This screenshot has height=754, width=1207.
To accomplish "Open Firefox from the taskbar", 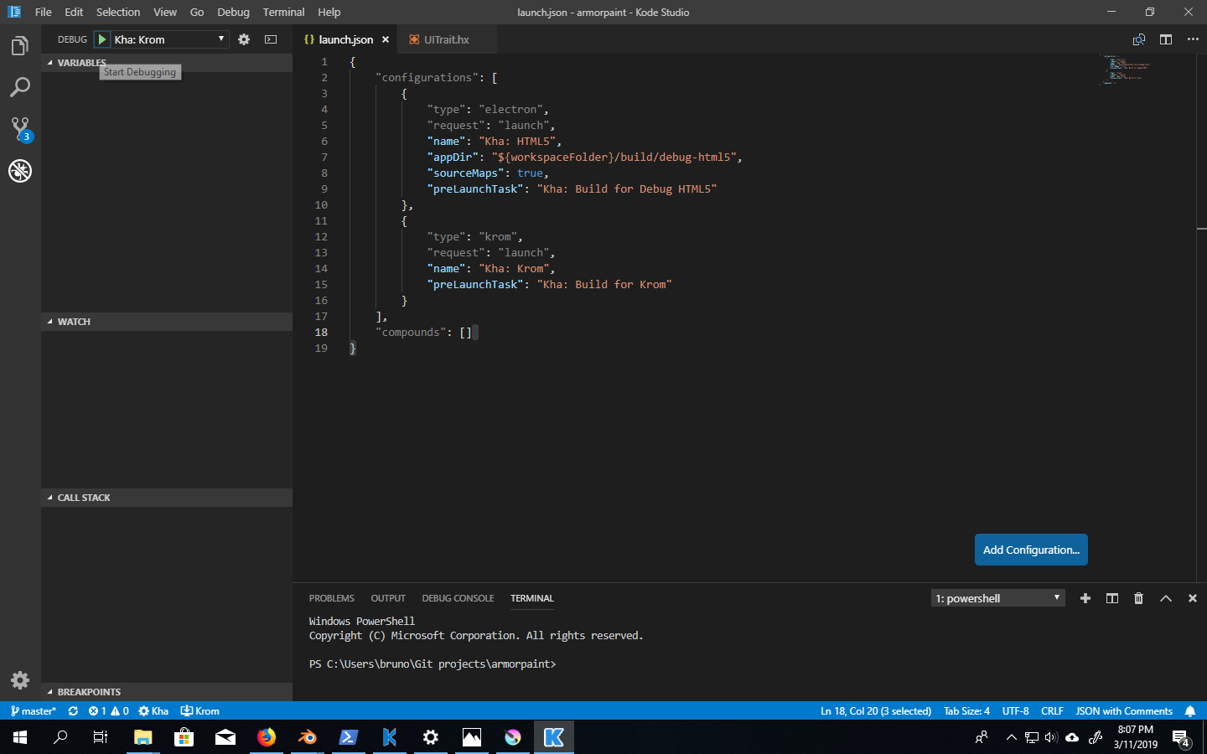I will click(x=267, y=737).
